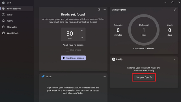181x102 pixels.
Task: Open the Timer page
Action: click(x=17, y=15)
